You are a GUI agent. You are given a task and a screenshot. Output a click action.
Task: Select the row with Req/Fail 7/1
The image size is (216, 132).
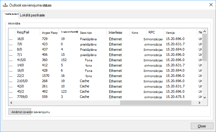point(106,55)
